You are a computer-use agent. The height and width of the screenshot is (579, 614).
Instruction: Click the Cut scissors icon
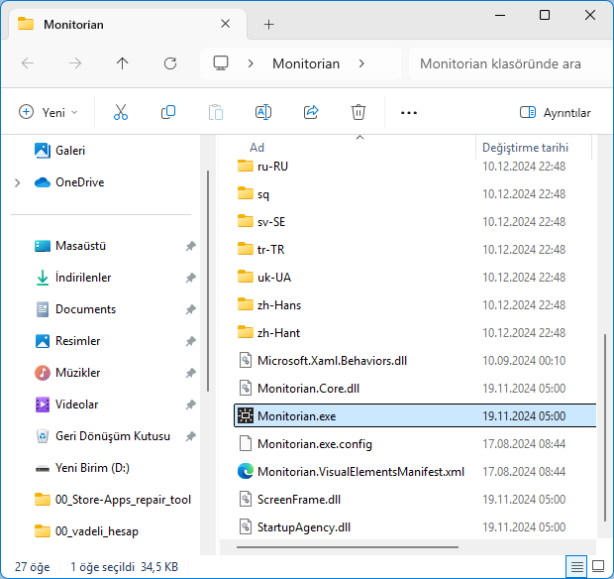[x=121, y=112]
